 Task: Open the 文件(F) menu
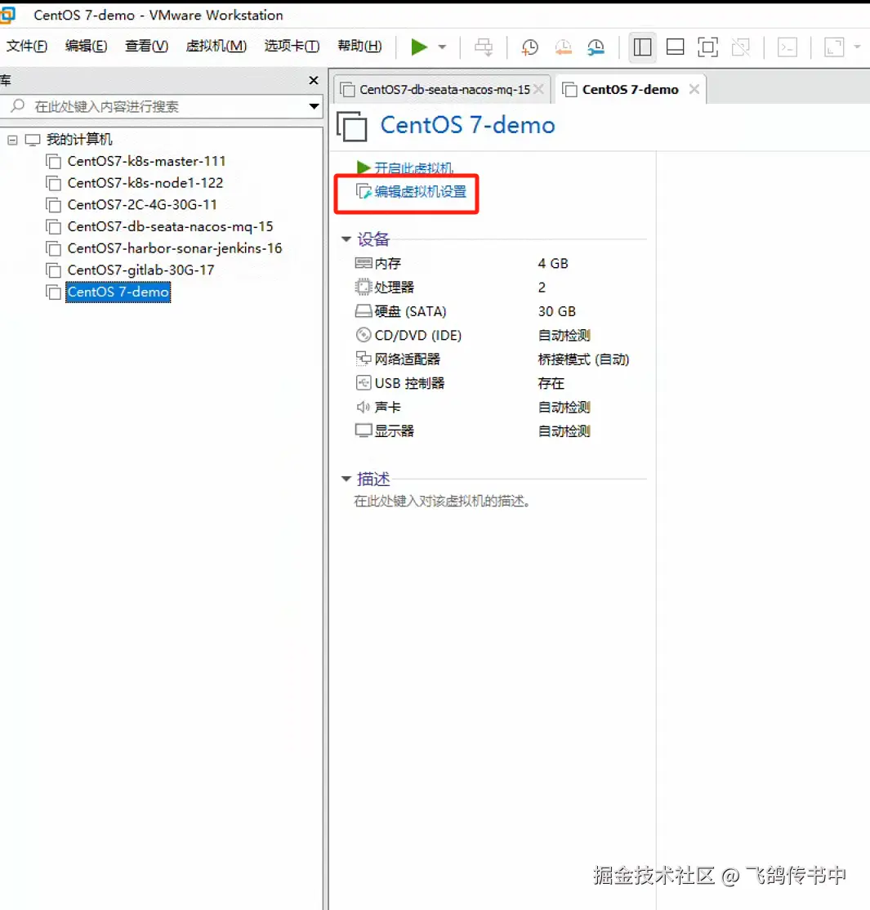click(27, 46)
